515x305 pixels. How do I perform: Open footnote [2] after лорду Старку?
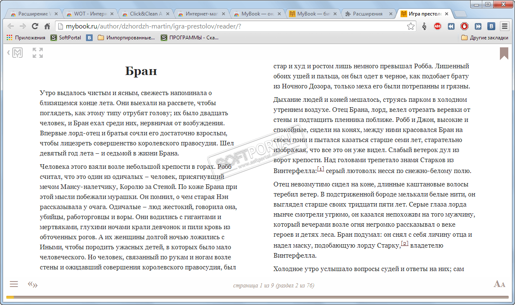pyautogui.click(x=405, y=243)
